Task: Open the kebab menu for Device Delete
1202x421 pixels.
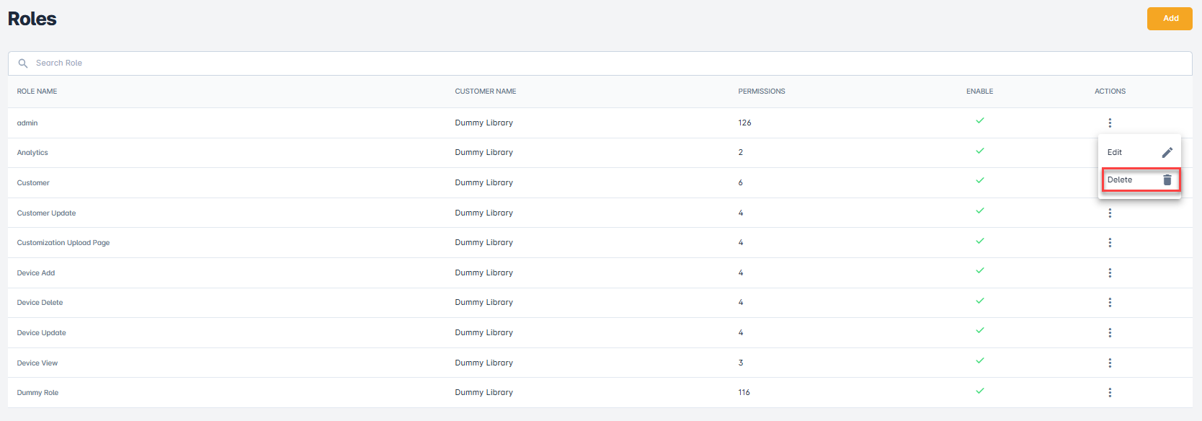Action: [x=1110, y=303]
